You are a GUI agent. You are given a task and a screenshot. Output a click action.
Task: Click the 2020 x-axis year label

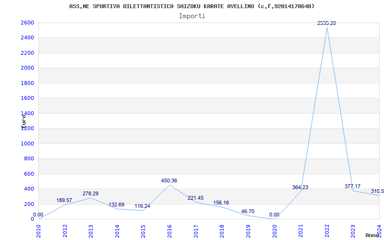(x=275, y=230)
